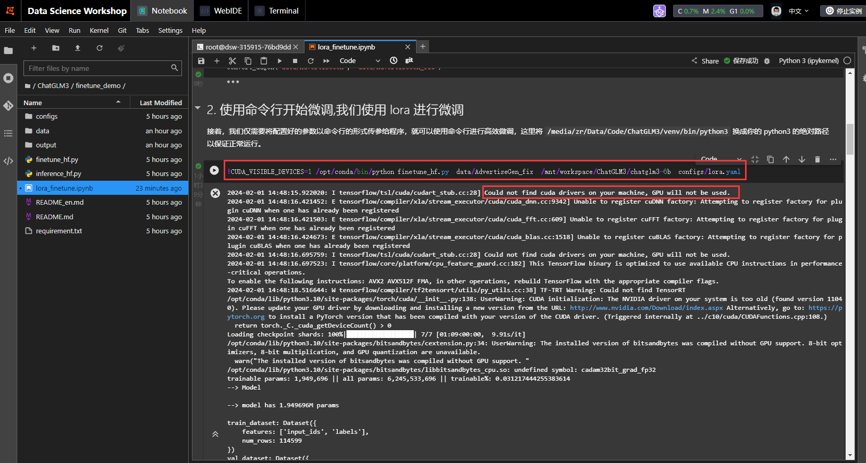This screenshot has width=866, height=463.
Task: Delete the cell with trash icon
Action: coord(818,159)
